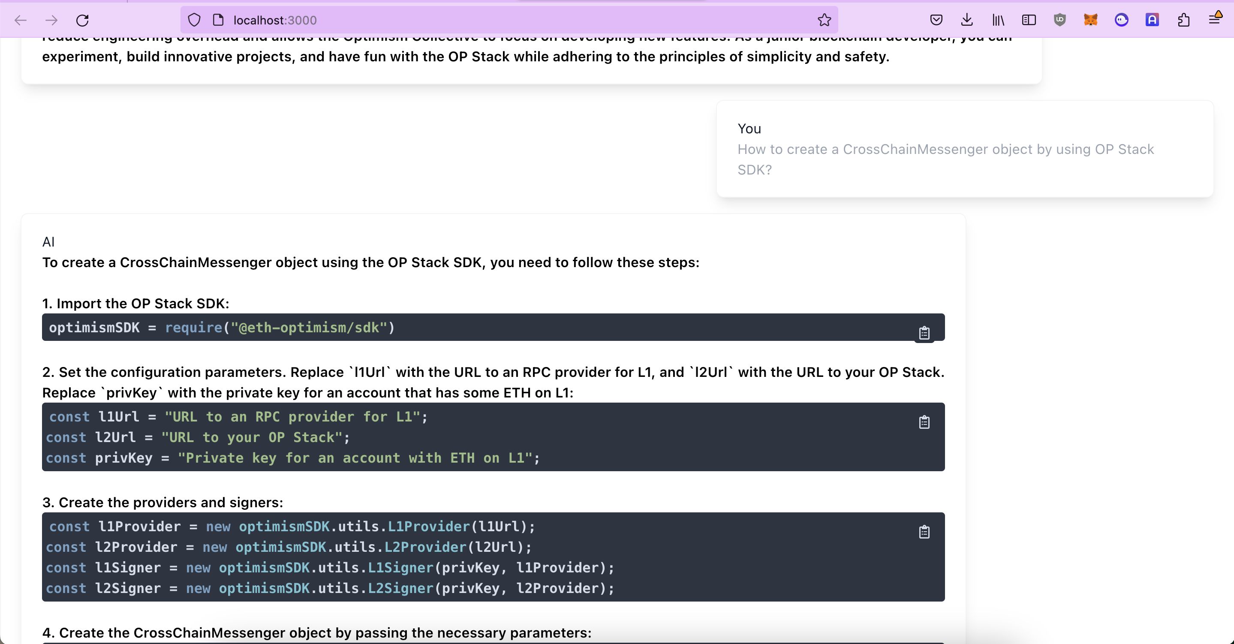Click the 'const l1Signer' code line
The image size is (1234, 644).
330,568
